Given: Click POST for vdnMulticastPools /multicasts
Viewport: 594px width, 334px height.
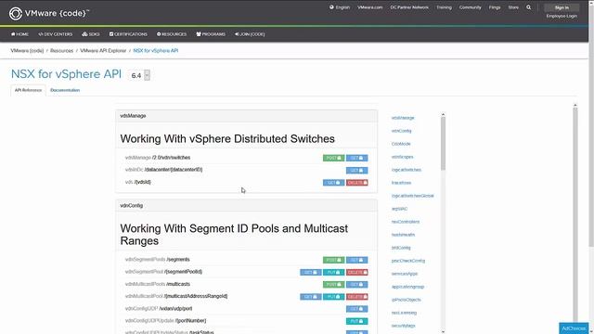Looking at the screenshot, I should (x=334, y=285).
